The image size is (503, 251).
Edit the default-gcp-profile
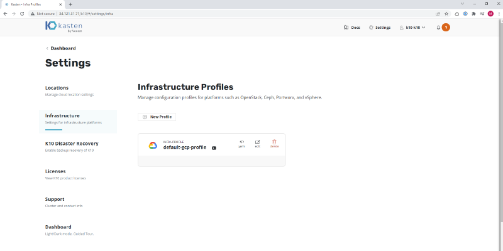click(x=258, y=144)
